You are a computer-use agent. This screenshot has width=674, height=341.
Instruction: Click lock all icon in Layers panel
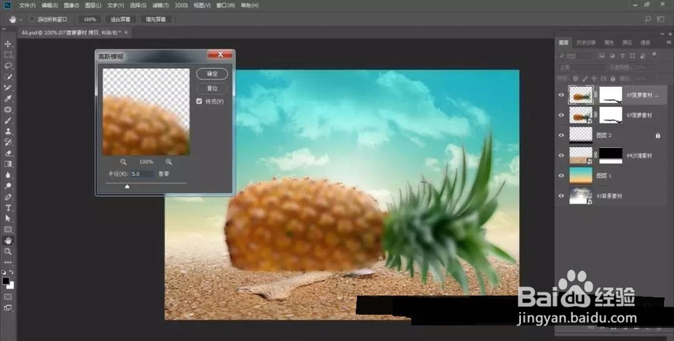point(613,79)
